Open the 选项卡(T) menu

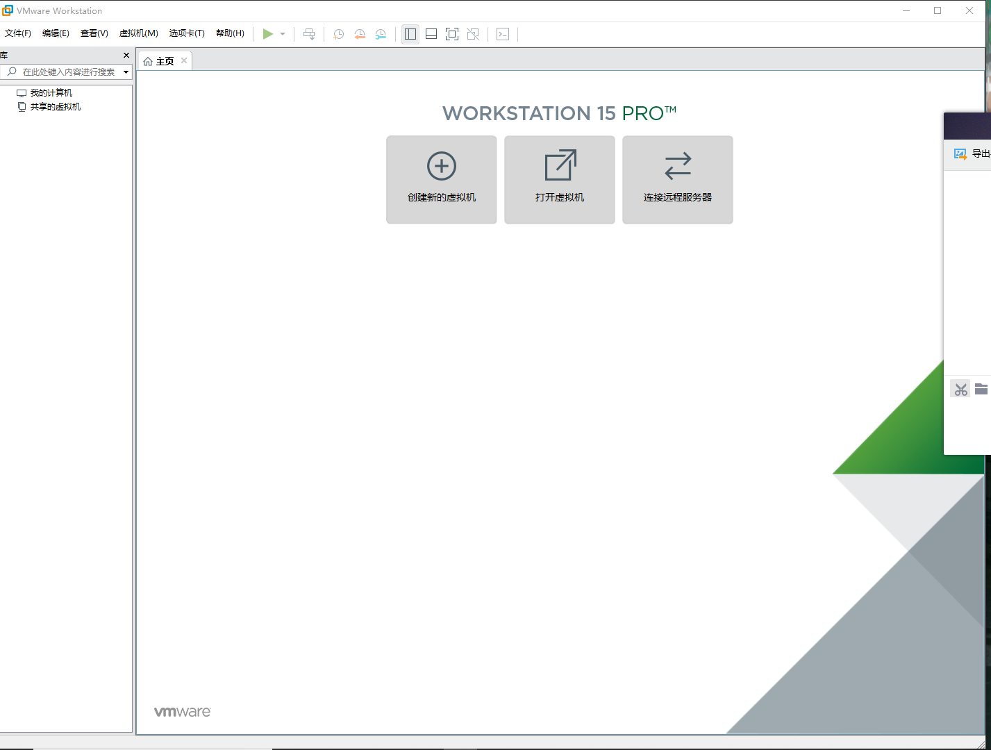pos(187,33)
